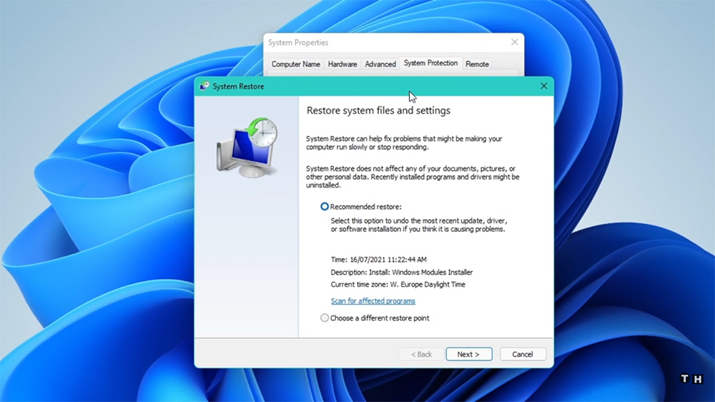The height and width of the screenshot is (402, 715).
Task: Click 'Restore system files and settings' heading
Action: tap(378, 110)
